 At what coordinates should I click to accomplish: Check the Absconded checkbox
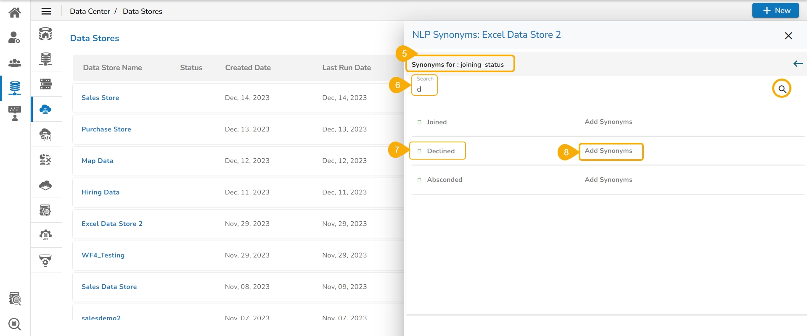419,180
